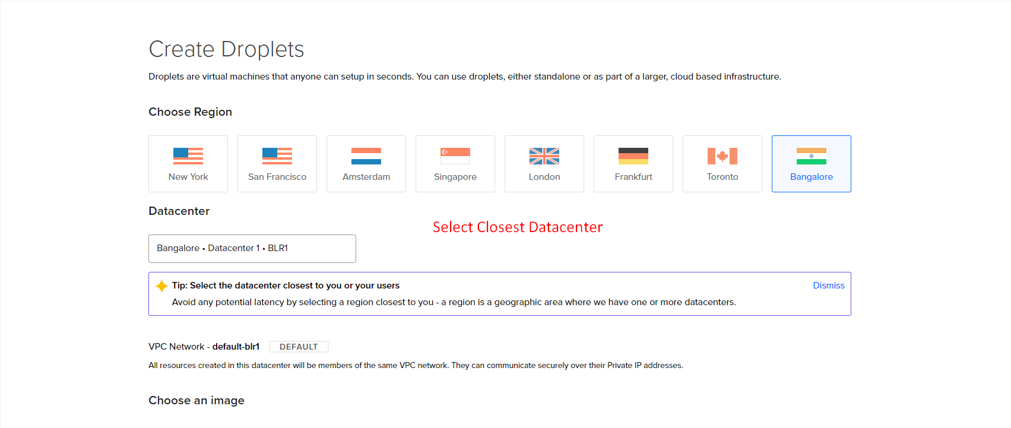Open the Bangalore Datacenter 1 BLR1 dropdown
Screen dimensions: 1011x428
(x=252, y=249)
